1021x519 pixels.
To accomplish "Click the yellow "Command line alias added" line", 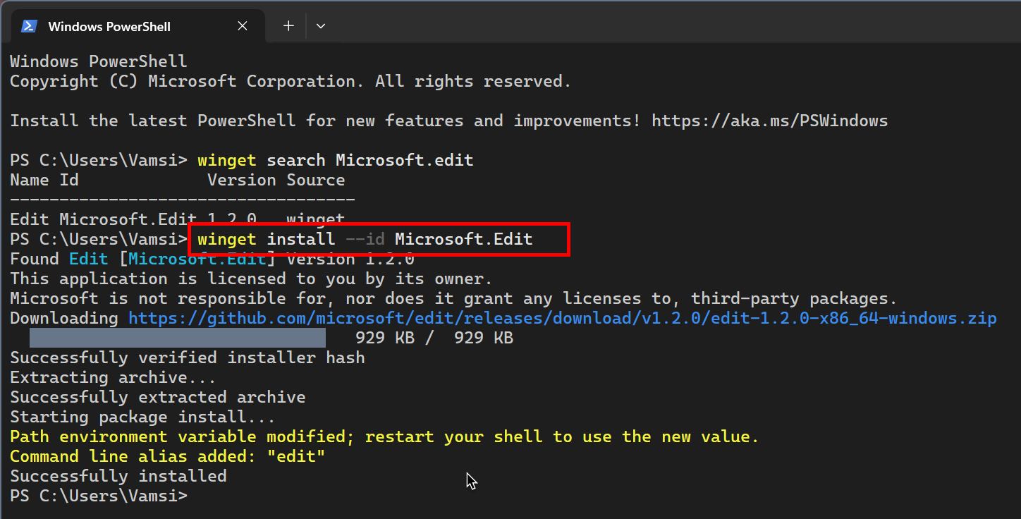I will pos(168,456).
